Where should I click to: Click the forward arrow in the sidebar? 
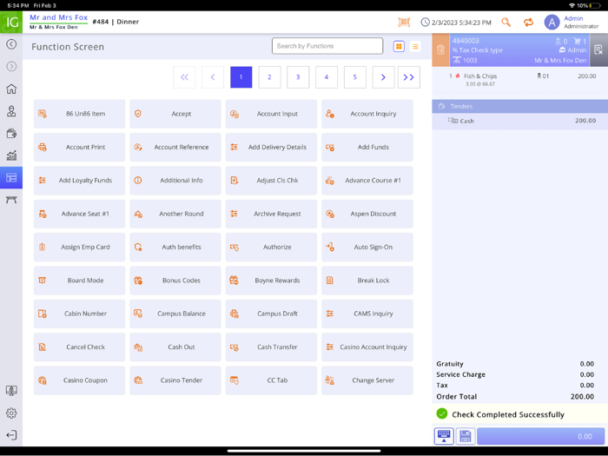11,66
